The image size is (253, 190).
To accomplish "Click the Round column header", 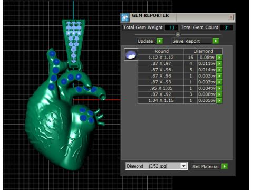I will point(161,51).
